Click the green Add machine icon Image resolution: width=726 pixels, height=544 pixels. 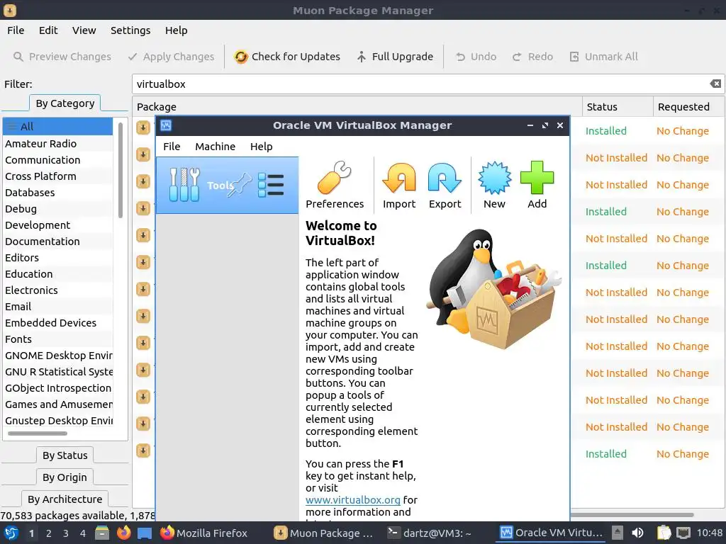tap(537, 178)
